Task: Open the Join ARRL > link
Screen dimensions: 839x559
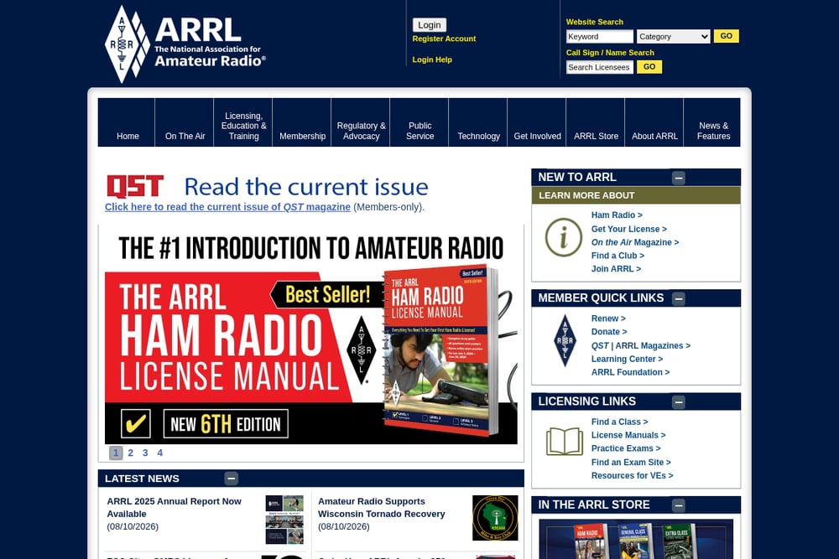Action: coord(616,269)
